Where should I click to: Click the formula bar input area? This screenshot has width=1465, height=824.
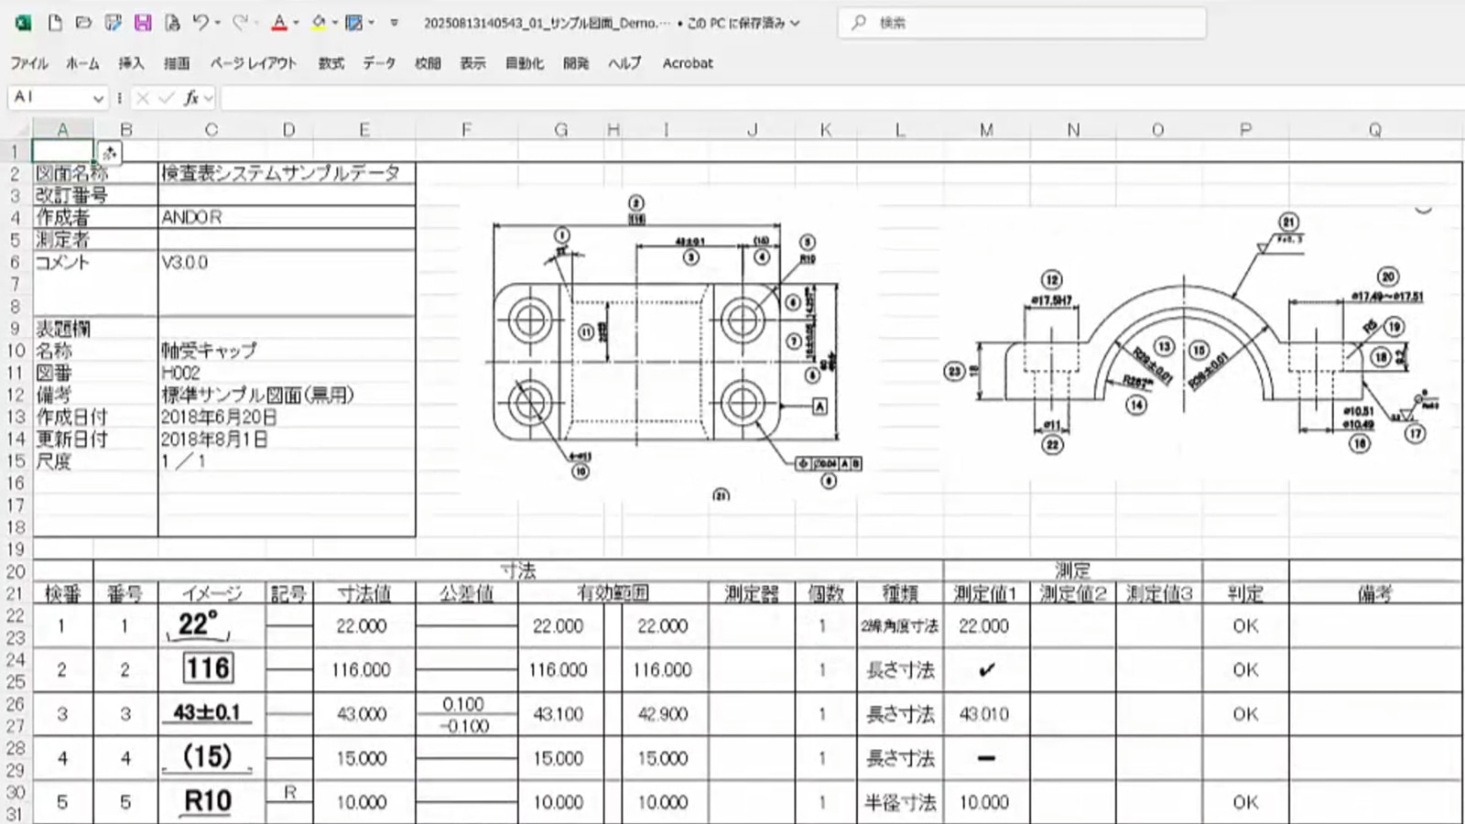(824, 97)
